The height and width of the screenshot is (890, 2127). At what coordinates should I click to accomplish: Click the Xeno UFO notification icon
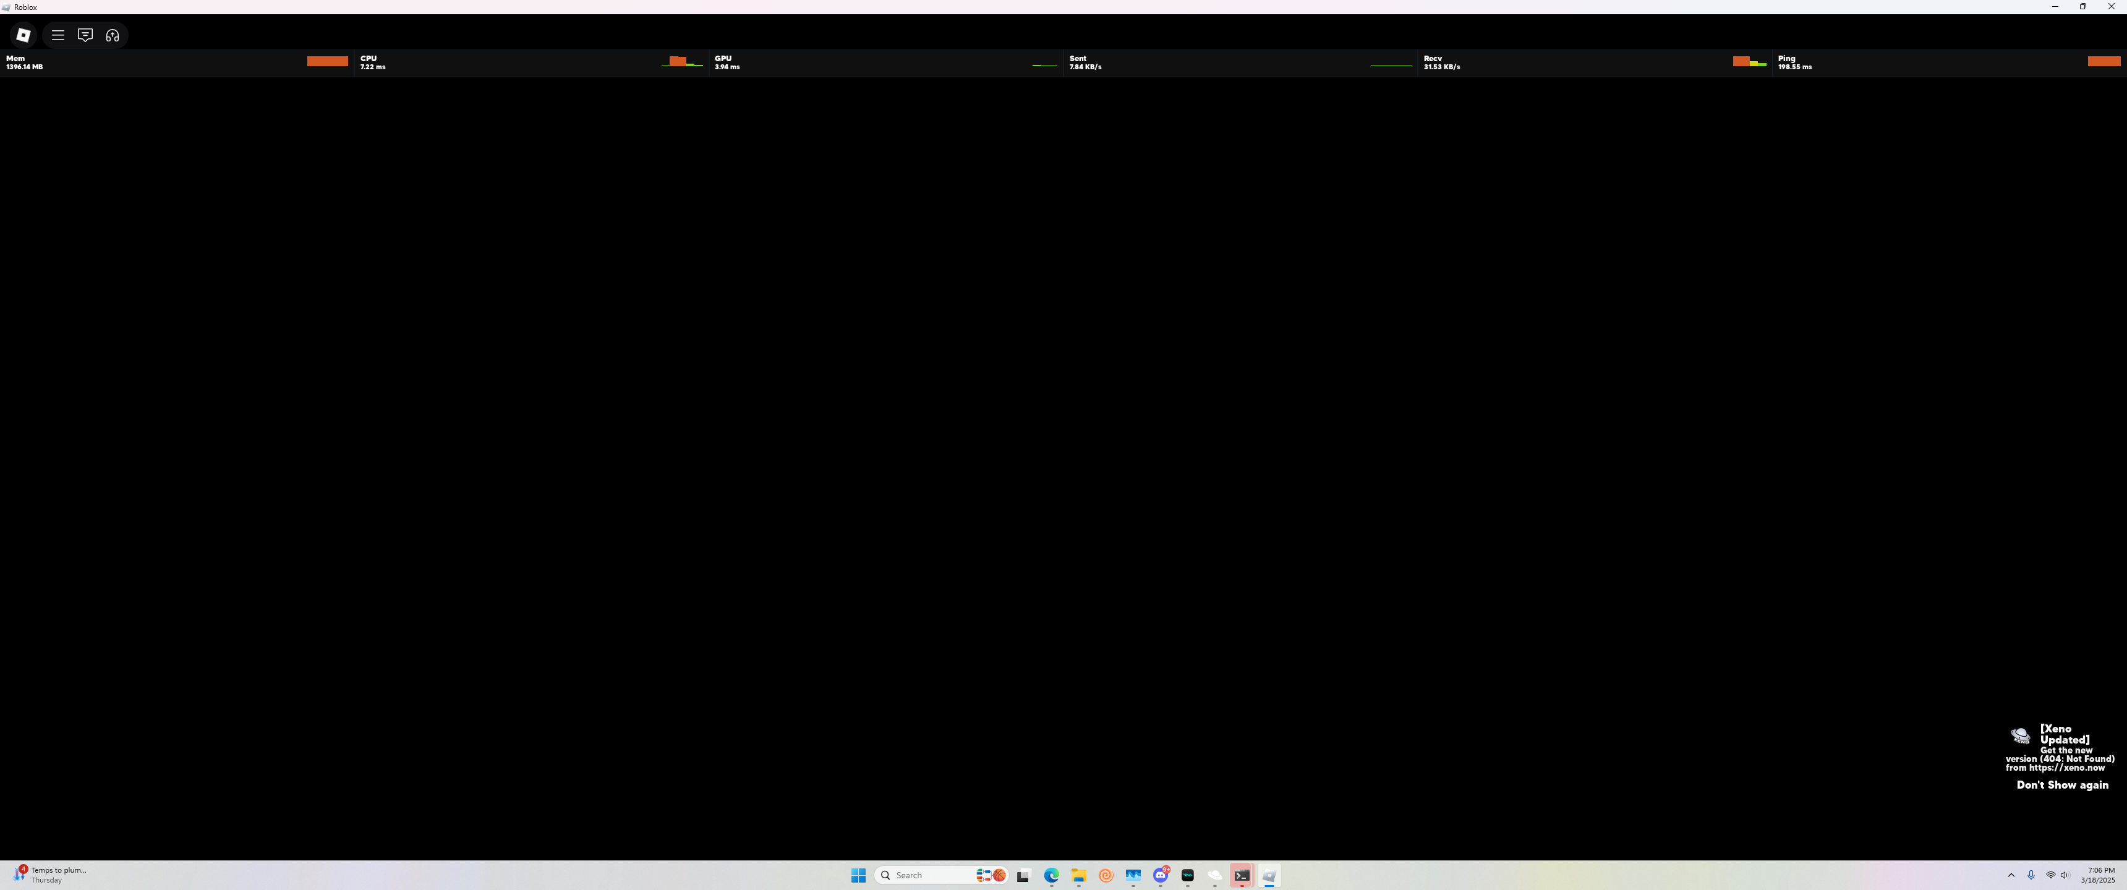[2019, 735]
